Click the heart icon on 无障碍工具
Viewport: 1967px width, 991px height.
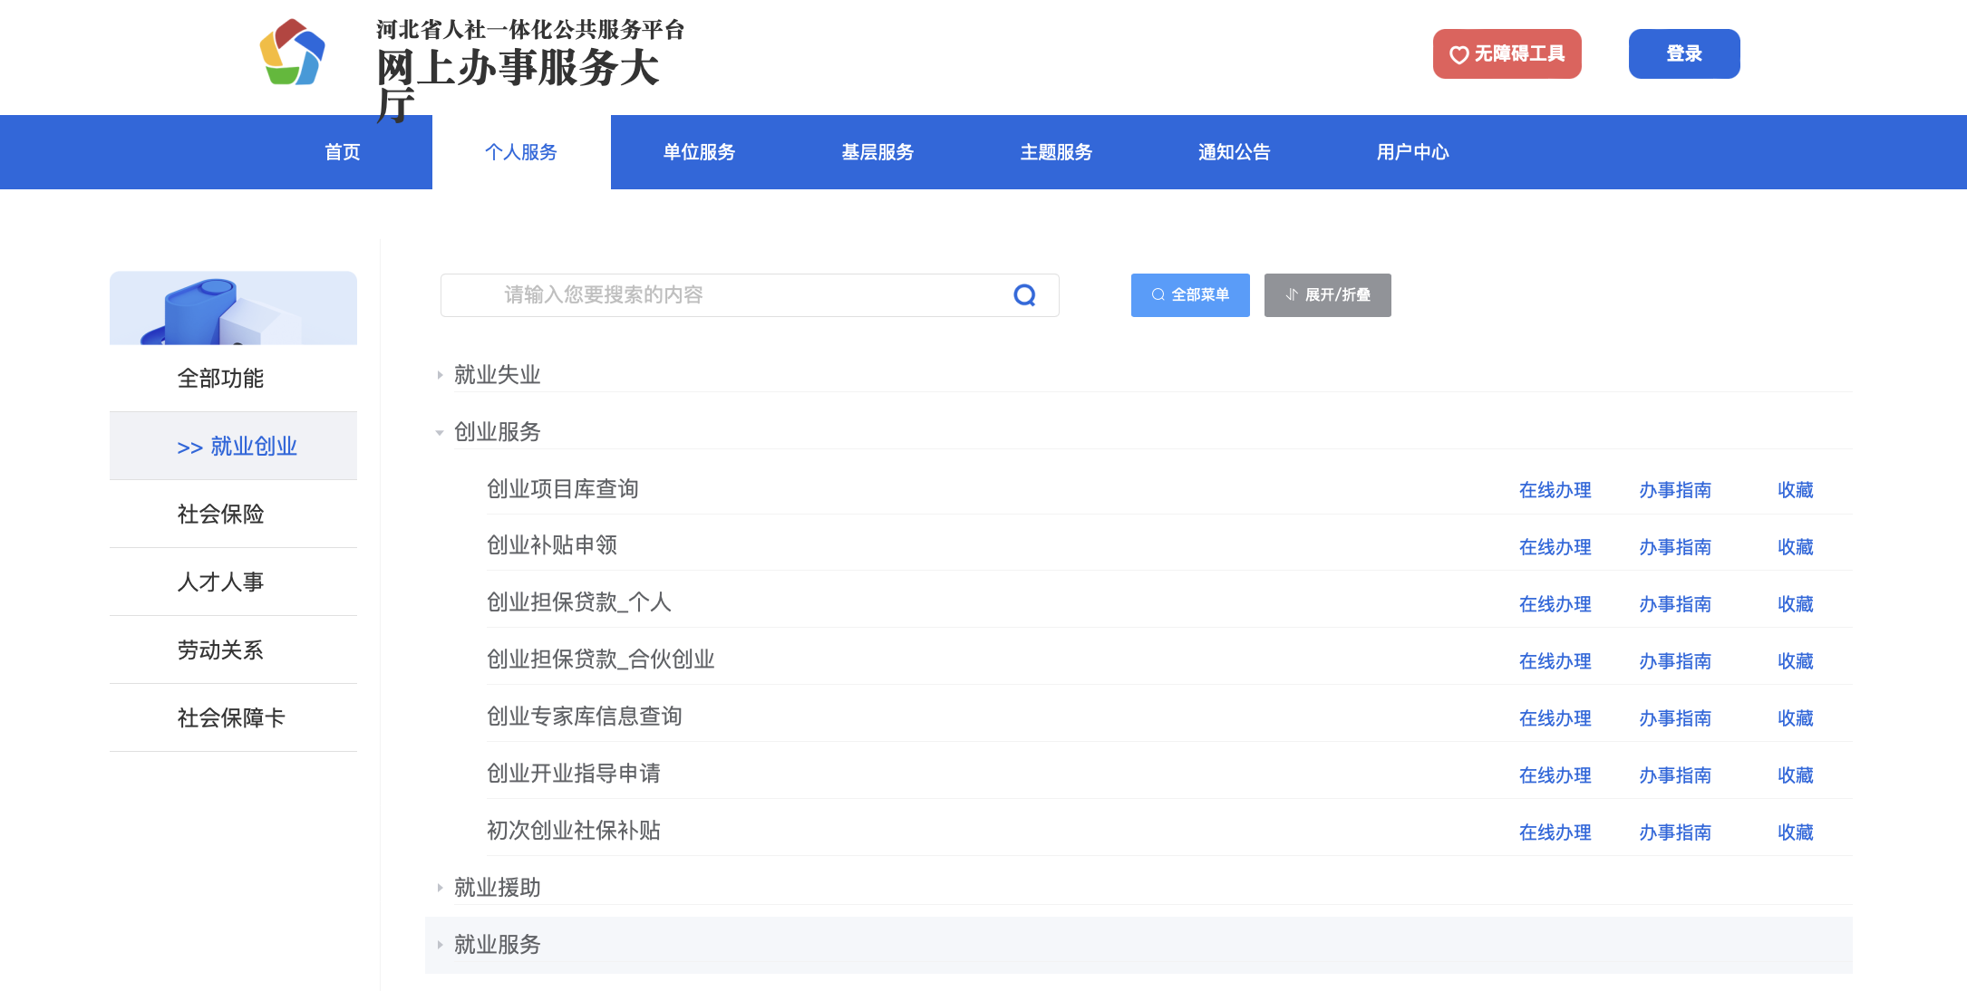1458,55
